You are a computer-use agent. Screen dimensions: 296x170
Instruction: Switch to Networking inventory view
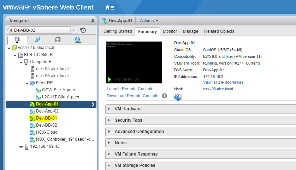(78, 40)
